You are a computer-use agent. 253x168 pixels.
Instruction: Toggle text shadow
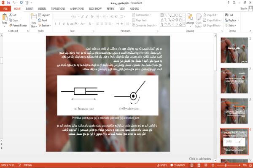(x=67, y=24)
